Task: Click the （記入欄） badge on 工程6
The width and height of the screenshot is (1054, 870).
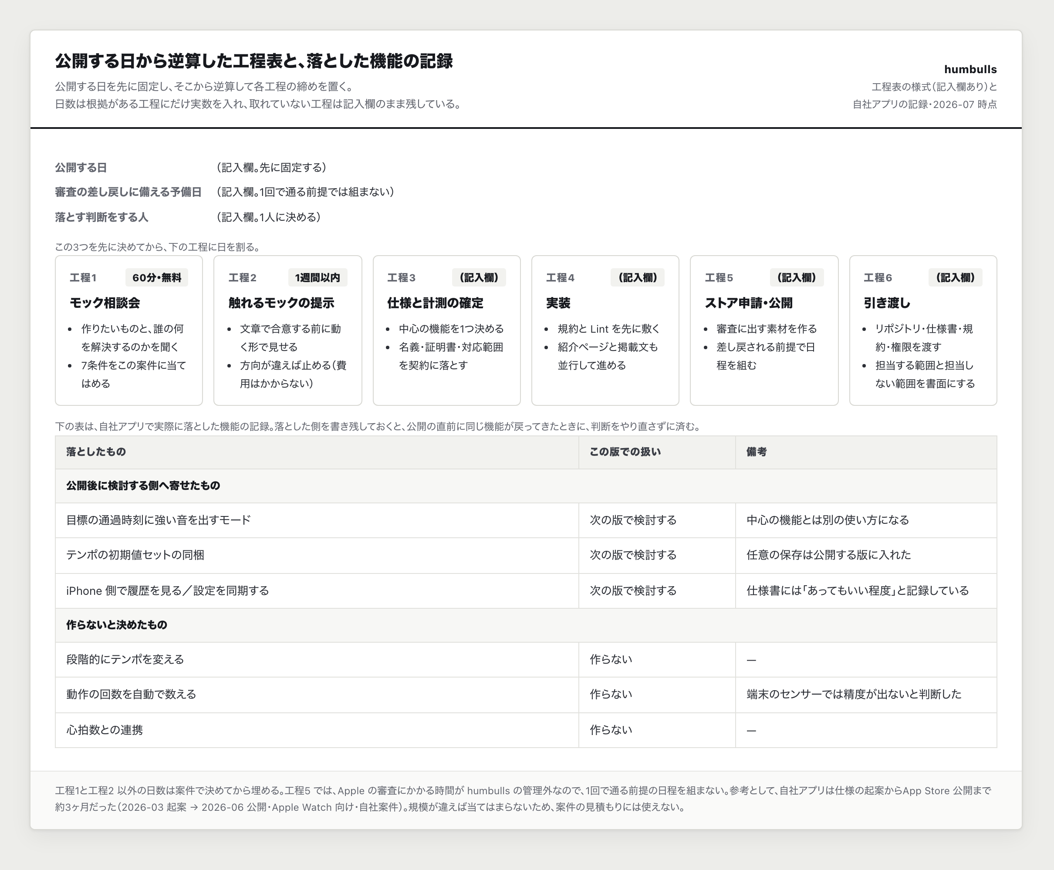Action: point(955,278)
